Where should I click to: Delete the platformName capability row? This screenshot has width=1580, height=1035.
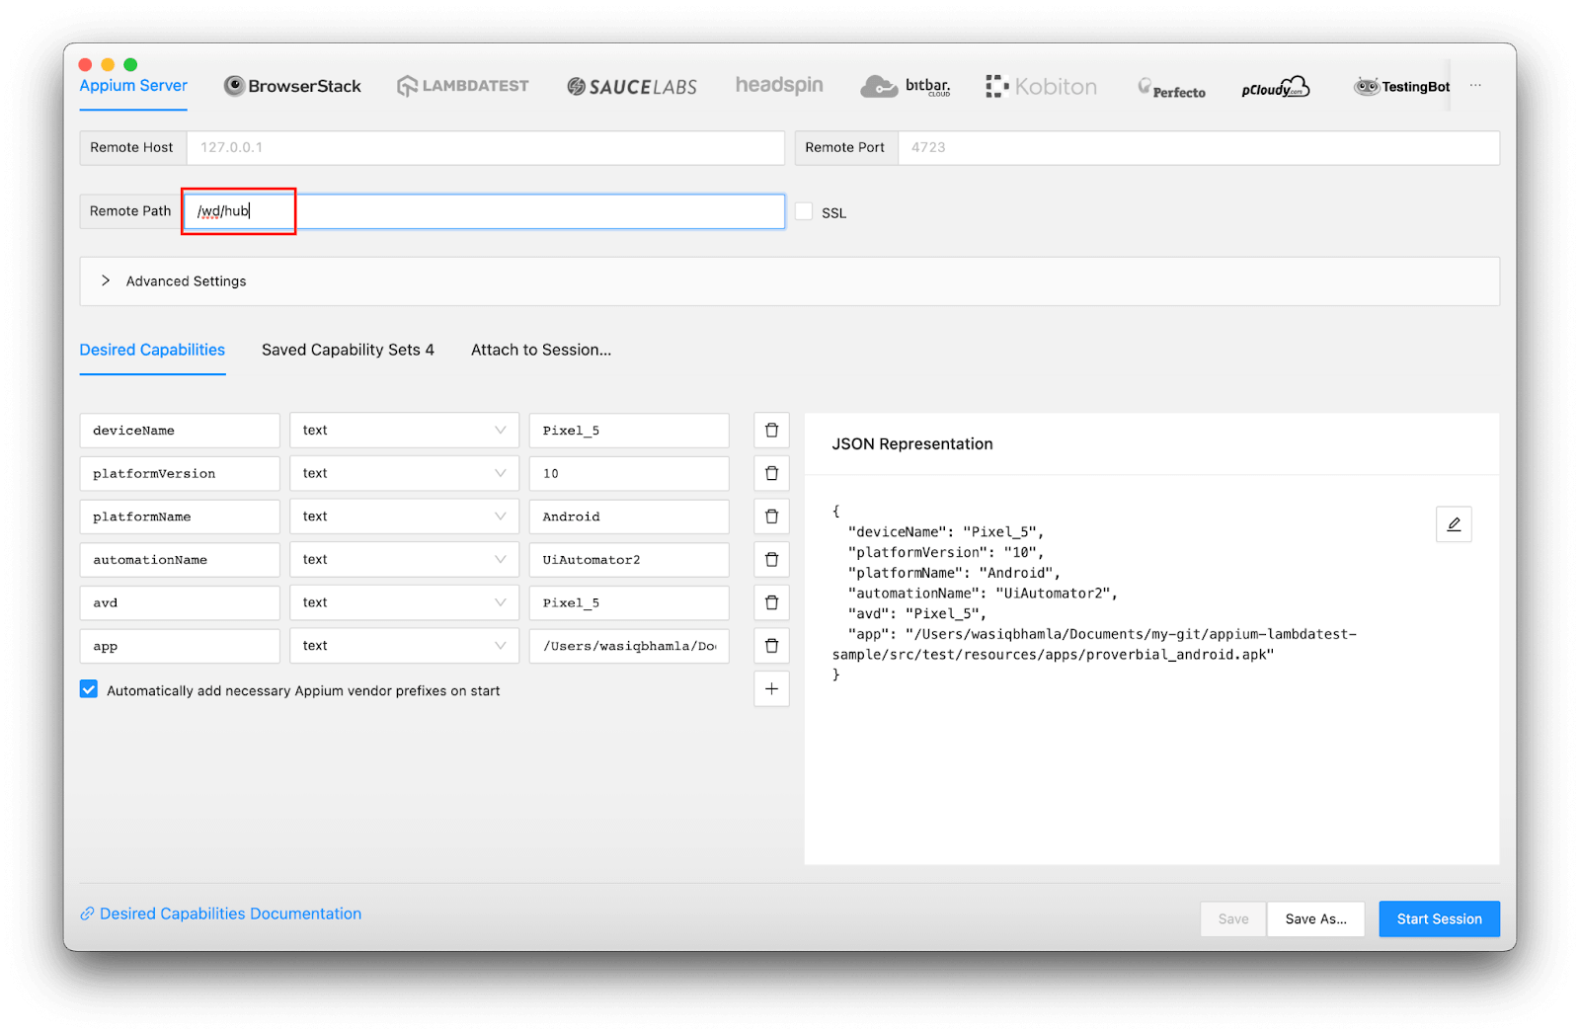(771, 517)
